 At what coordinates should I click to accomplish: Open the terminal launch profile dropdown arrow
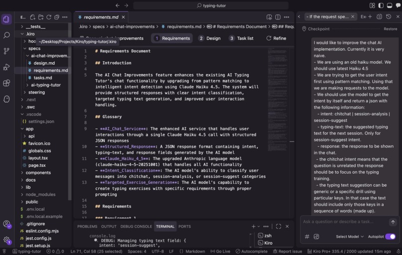coord(258,226)
